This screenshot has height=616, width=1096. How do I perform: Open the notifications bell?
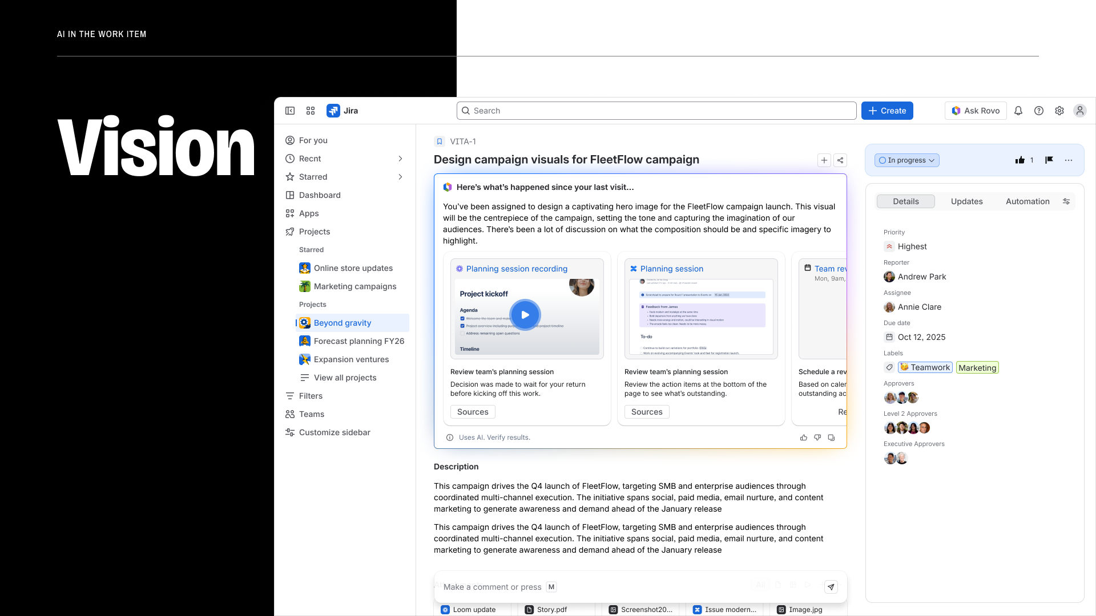coord(1018,111)
